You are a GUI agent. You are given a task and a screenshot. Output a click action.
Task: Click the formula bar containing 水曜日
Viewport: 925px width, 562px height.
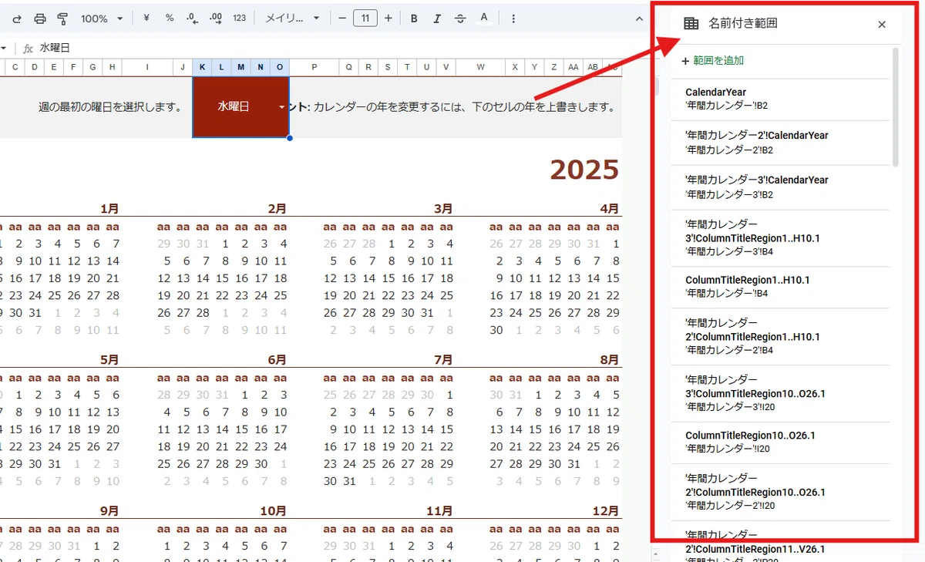click(331, 48)
